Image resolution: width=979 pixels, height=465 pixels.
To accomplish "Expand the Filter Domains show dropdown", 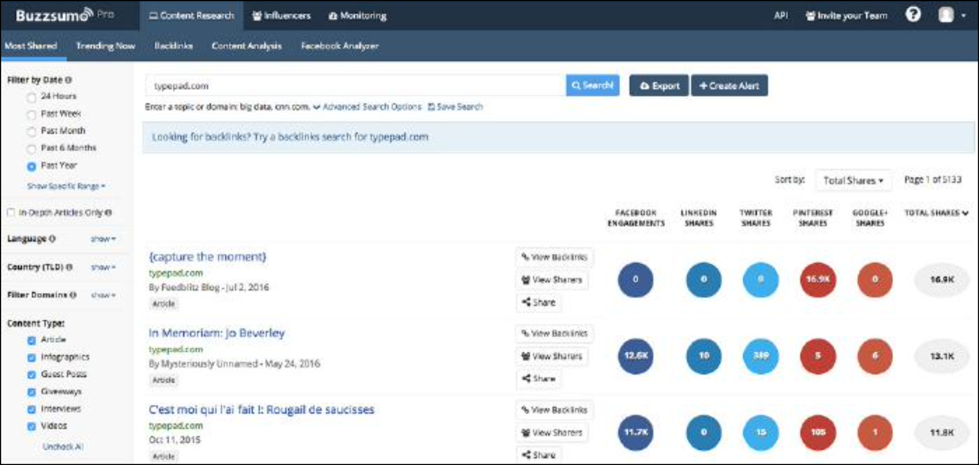I will (x=103, y=295).
